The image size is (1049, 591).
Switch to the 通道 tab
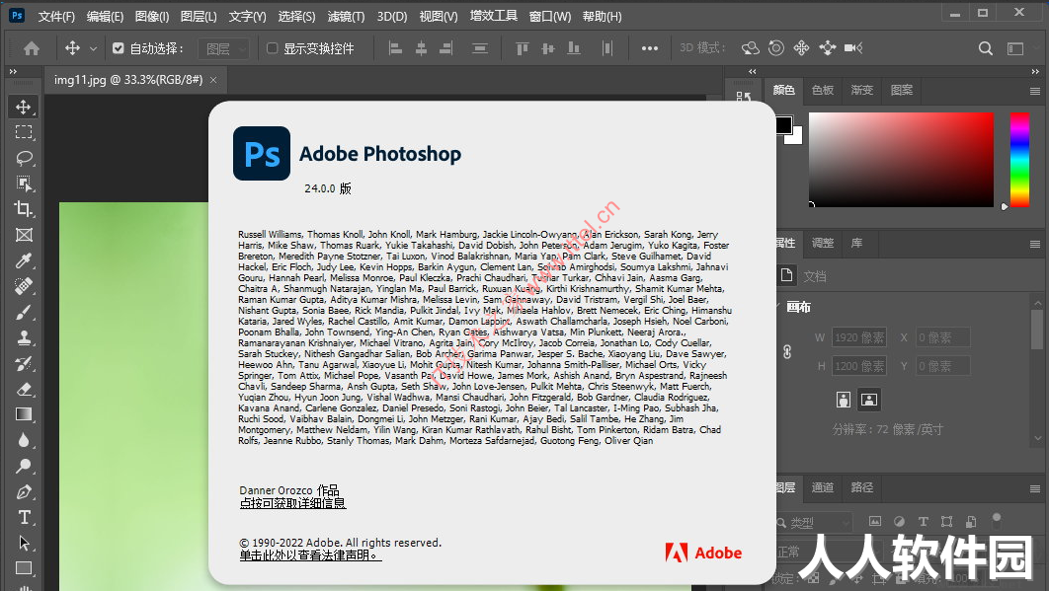tap(822, 487)
